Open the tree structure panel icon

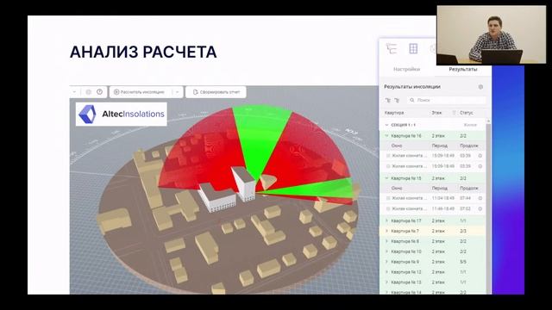tap(391, 48)
